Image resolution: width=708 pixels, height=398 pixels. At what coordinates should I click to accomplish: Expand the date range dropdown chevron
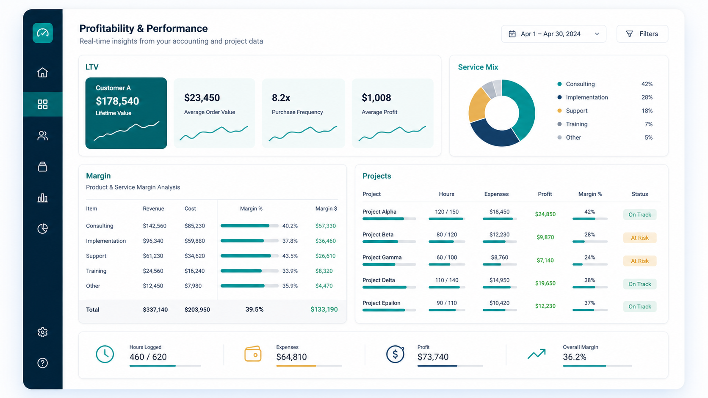click(597, 34)
